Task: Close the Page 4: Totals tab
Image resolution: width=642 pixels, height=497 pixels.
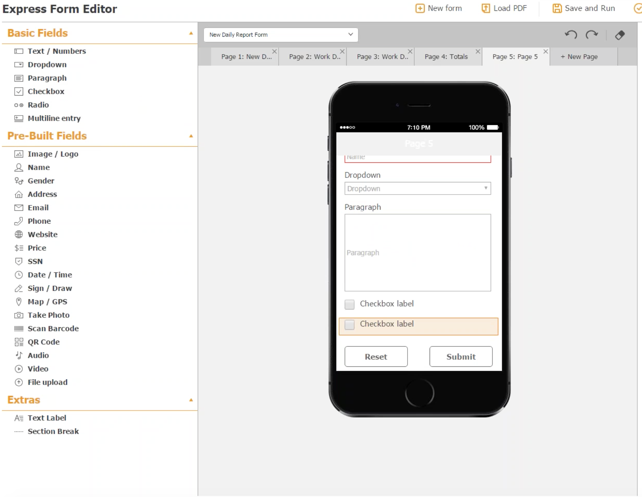Action: tap(478, 51)
